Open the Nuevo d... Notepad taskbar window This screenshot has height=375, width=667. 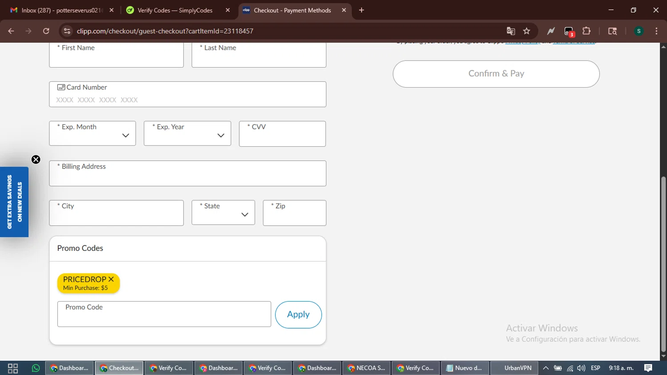click(465, 368)
